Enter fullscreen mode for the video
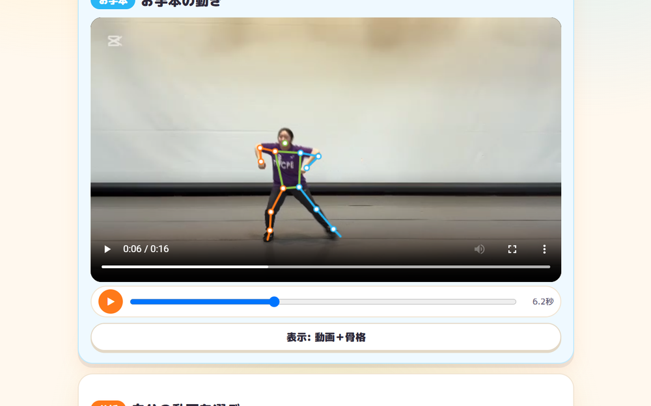The image size is (651, 406). click(512, 249)
